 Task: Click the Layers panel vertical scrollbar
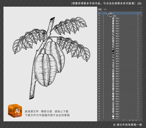(142, 65)
